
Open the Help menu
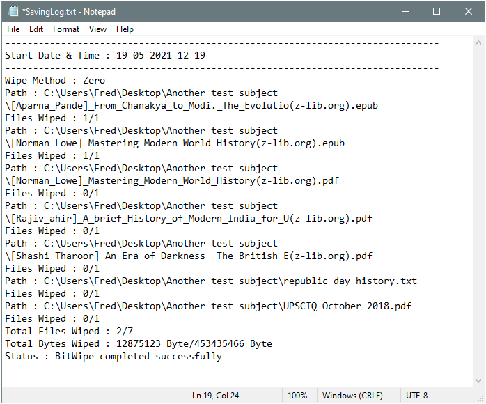[125, 29]
